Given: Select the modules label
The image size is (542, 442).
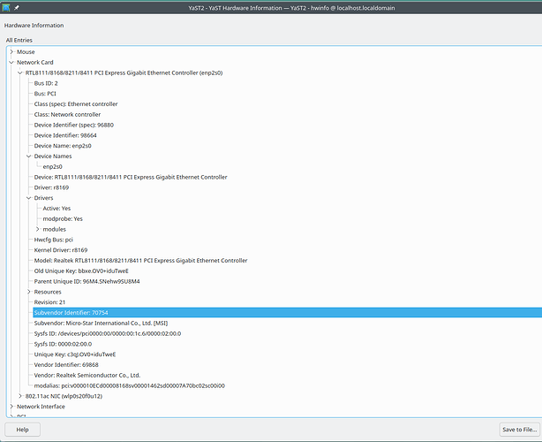Looking at the screenshot, I should click(x=54, y=229).
